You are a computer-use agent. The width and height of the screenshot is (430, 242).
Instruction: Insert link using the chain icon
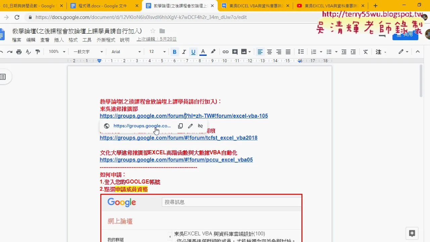[x=225, y=52]
